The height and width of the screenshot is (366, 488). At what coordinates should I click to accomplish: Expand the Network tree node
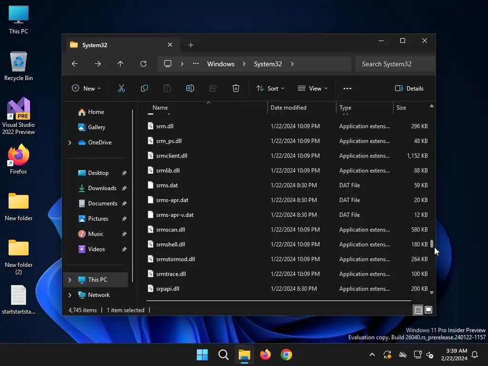[x=70, y=295]
